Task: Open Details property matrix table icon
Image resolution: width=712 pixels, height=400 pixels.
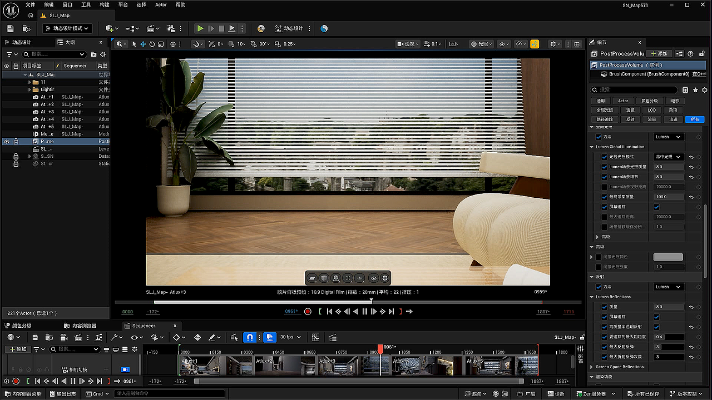Action: pos(685,89)
